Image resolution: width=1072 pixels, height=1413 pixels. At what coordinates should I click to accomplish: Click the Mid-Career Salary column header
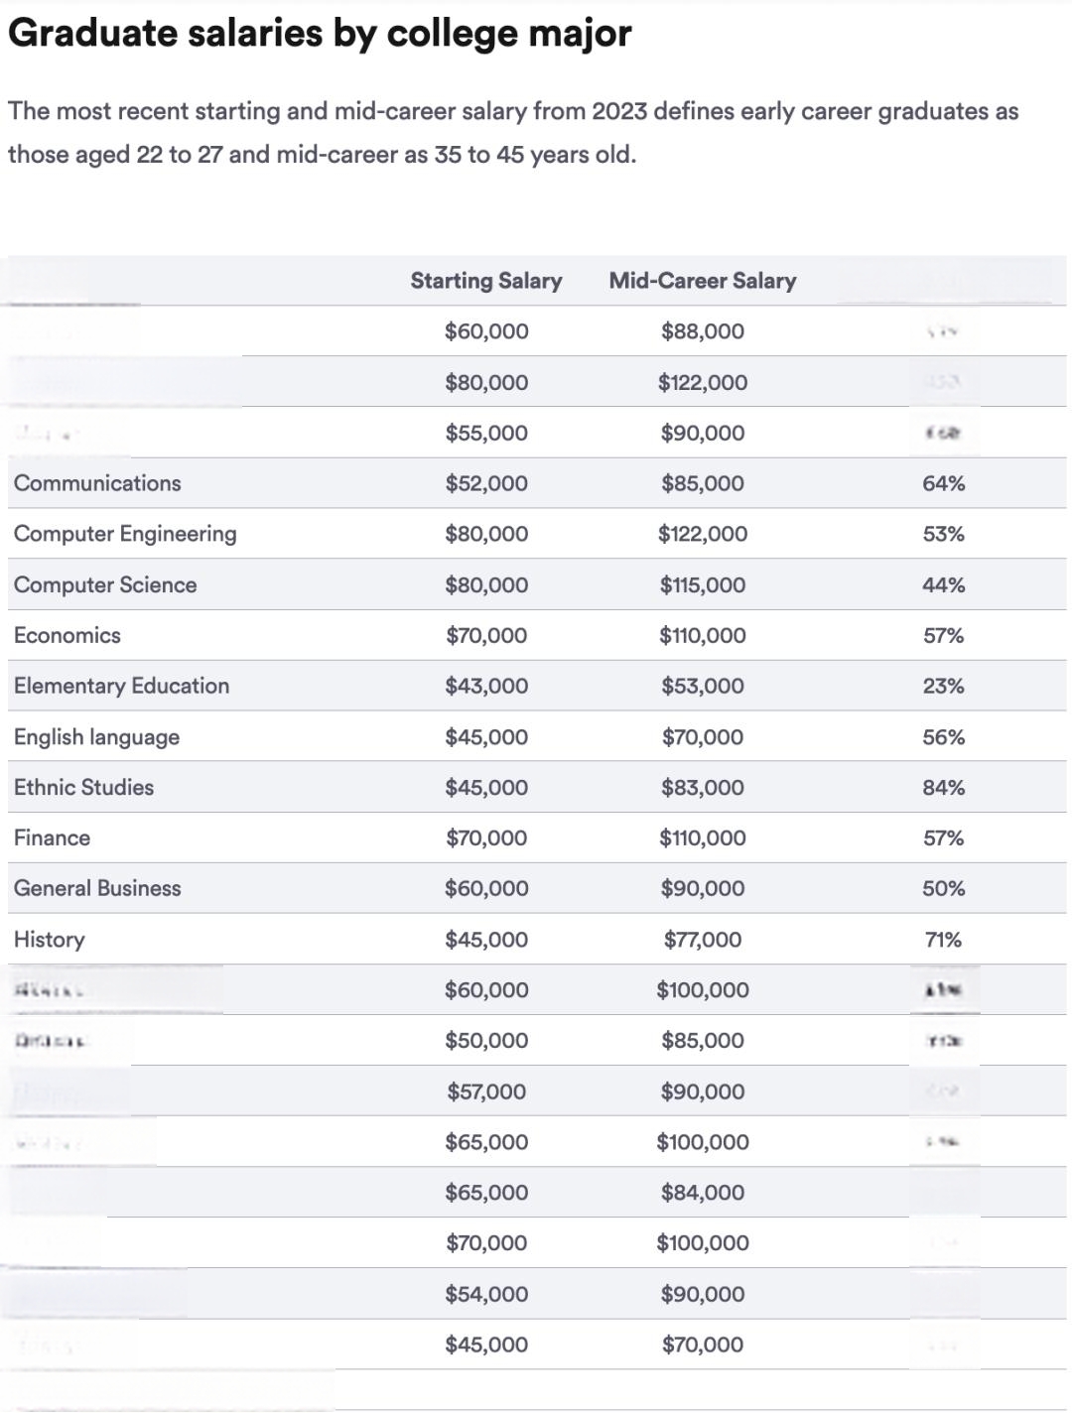703,281
